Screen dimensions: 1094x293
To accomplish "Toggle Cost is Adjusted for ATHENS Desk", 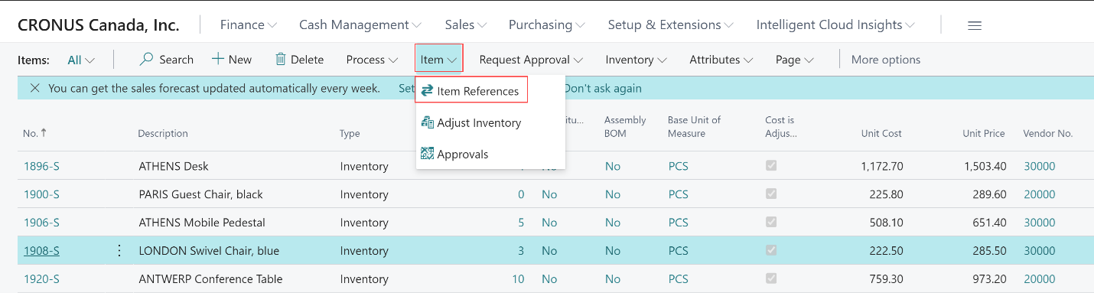I will 771,166.
